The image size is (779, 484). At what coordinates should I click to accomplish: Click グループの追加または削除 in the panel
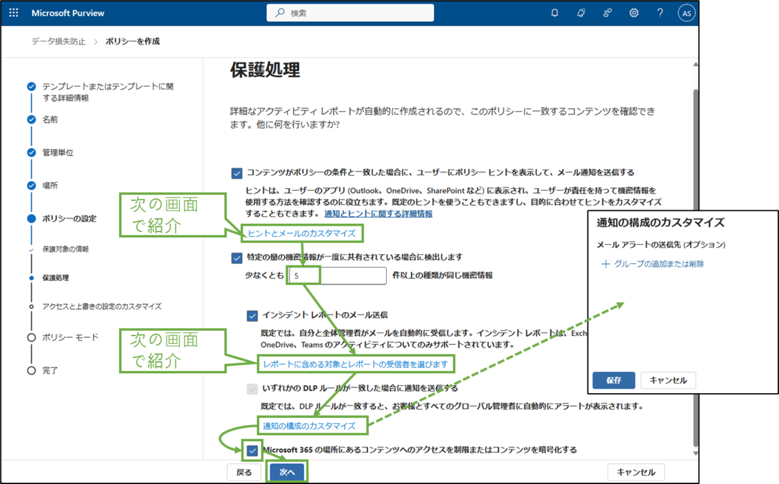coord(653,264)
